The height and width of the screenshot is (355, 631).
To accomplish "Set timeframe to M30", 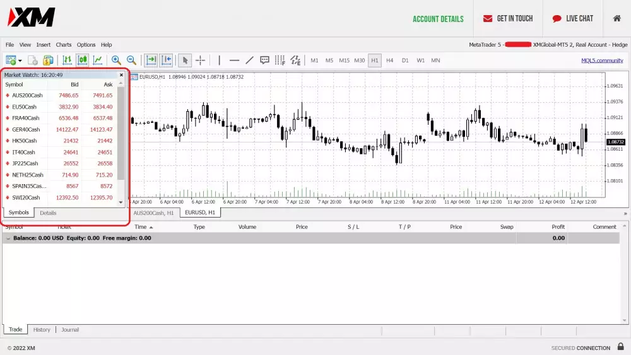I will 360,61.
